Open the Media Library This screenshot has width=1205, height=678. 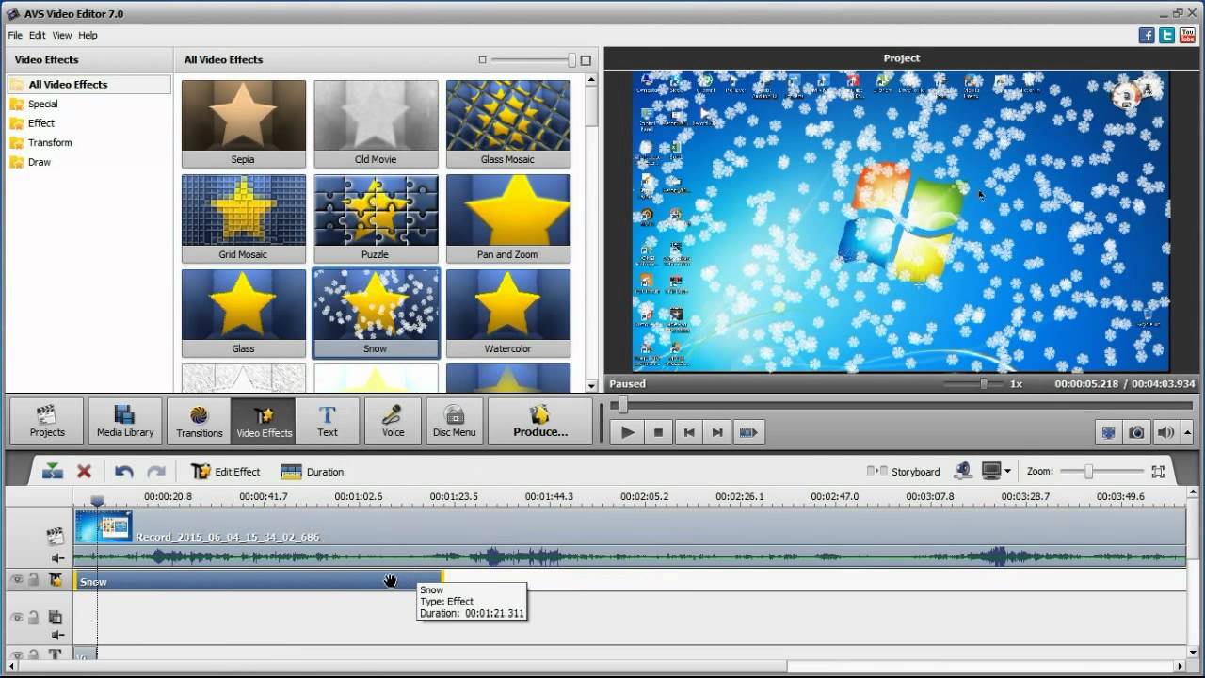[125, 421]
